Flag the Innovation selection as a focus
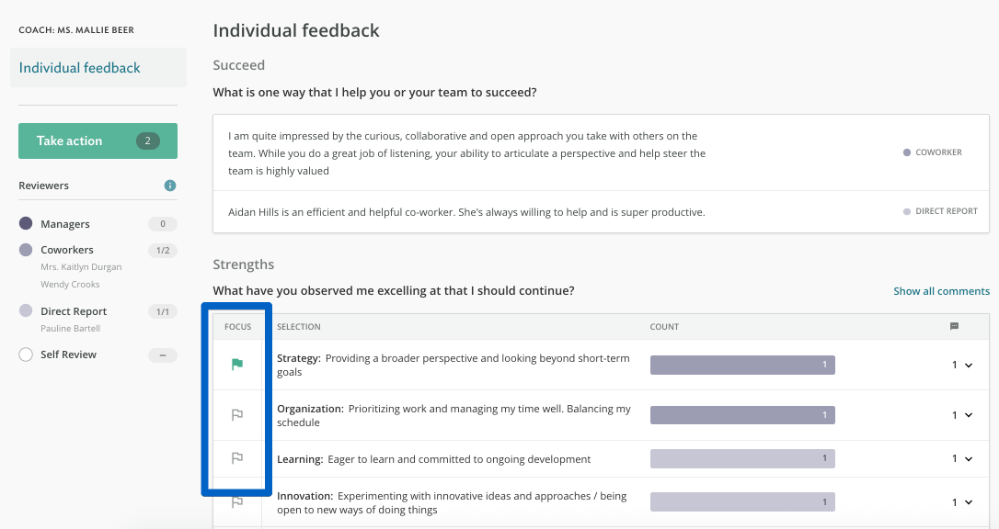 coord(239,501)
